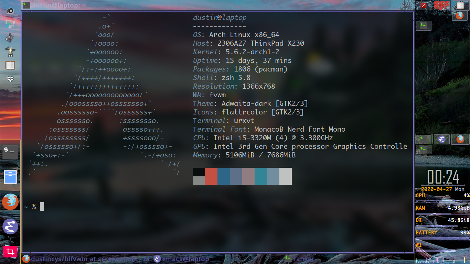Click the '2306A27 ThinkPad X230' host text
The height and width of the screenshot is (264, 470).
(261, 43)
